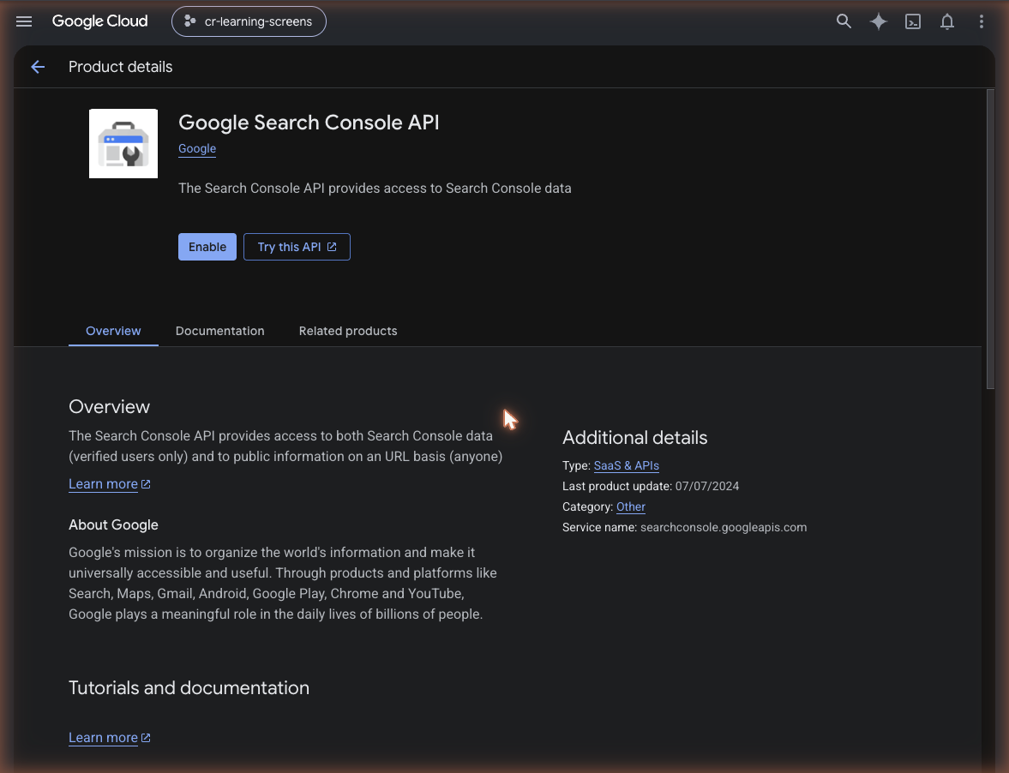Click the external-link icon on Try this API
The image size is (1009, 773).
point(332,247)
